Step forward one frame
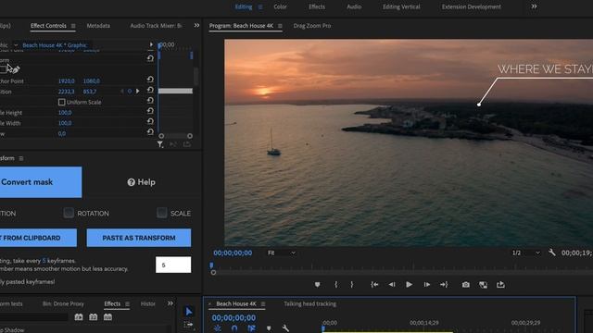 426,285
